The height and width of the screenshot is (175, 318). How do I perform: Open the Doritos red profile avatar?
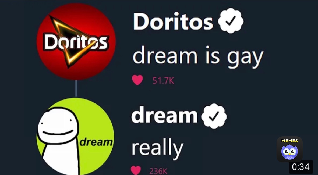point(76,41)
